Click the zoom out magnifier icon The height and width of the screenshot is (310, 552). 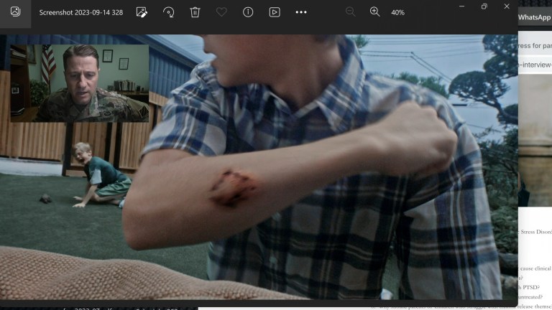click(350, 12)
